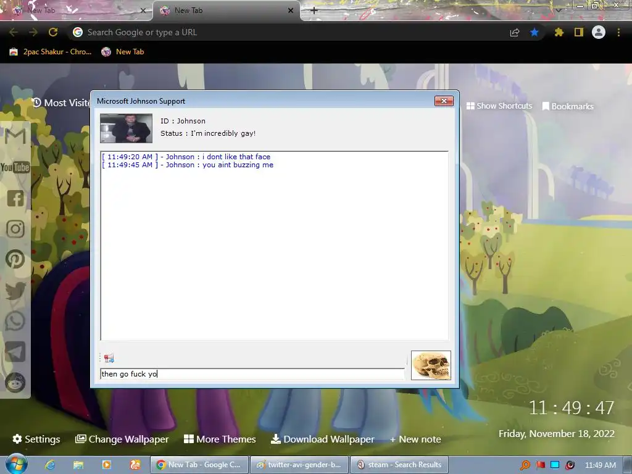The image size is (632, 474).
Task: Open a new tab with the plus button
Action: click(x=314, y=10)
